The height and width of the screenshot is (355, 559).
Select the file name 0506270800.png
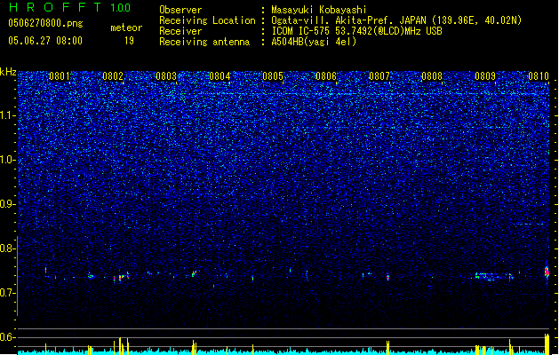[45, 24]
